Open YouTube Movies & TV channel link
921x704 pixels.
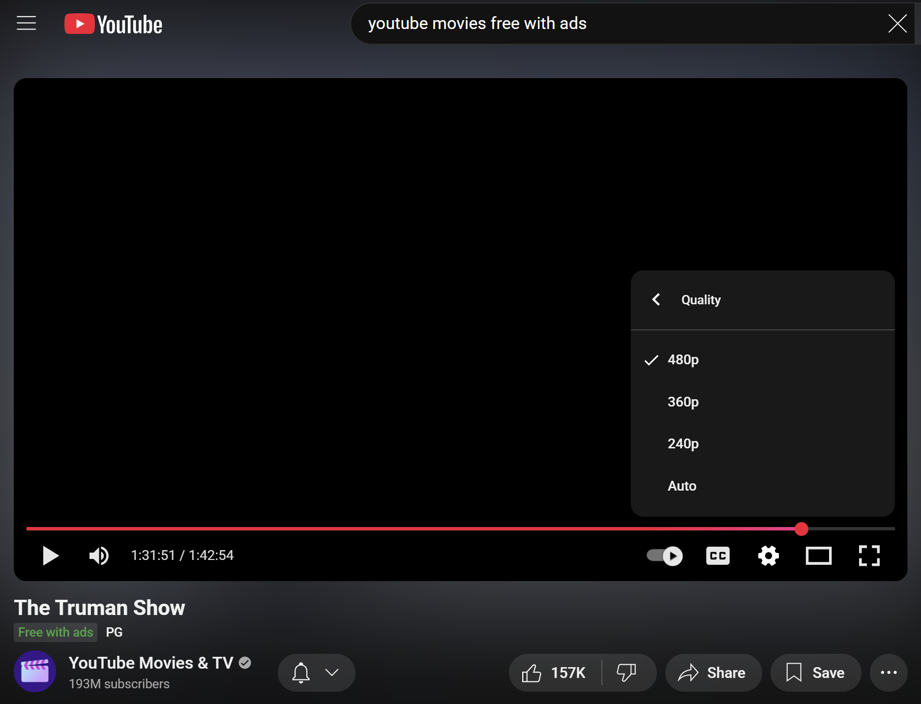point(151,663)
